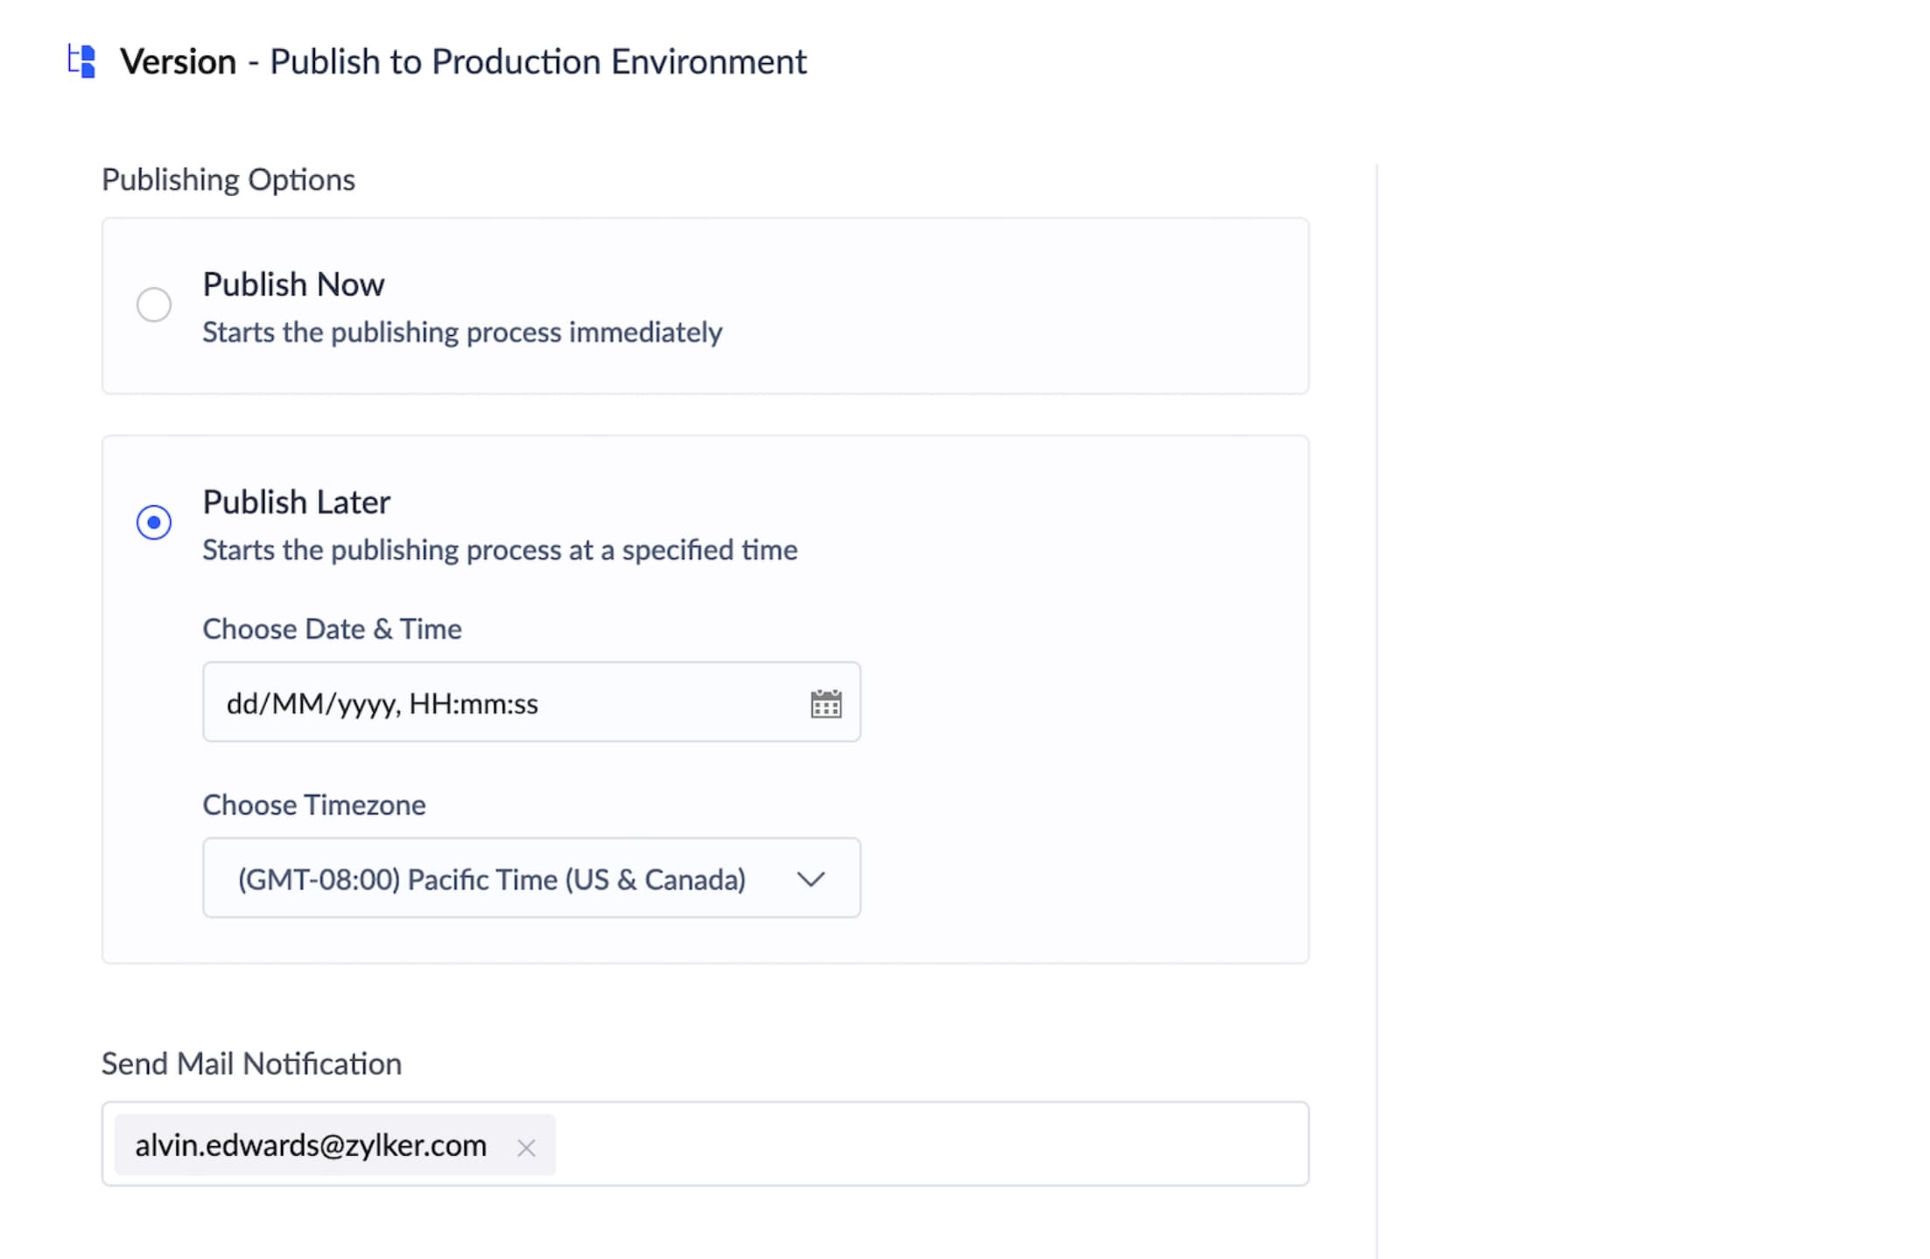Click the Publish Now option title
Image resolution: width=1930 pixels, height=1259 pixels.
[x=293, y=285]
